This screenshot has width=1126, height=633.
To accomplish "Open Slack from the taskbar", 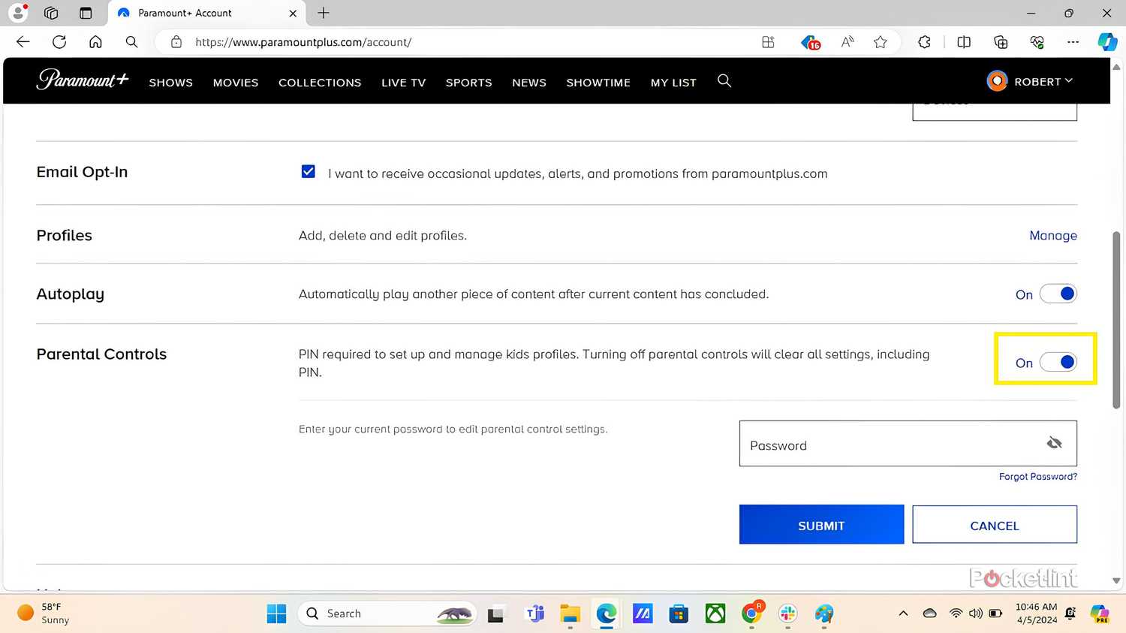I will coord(787,613).
